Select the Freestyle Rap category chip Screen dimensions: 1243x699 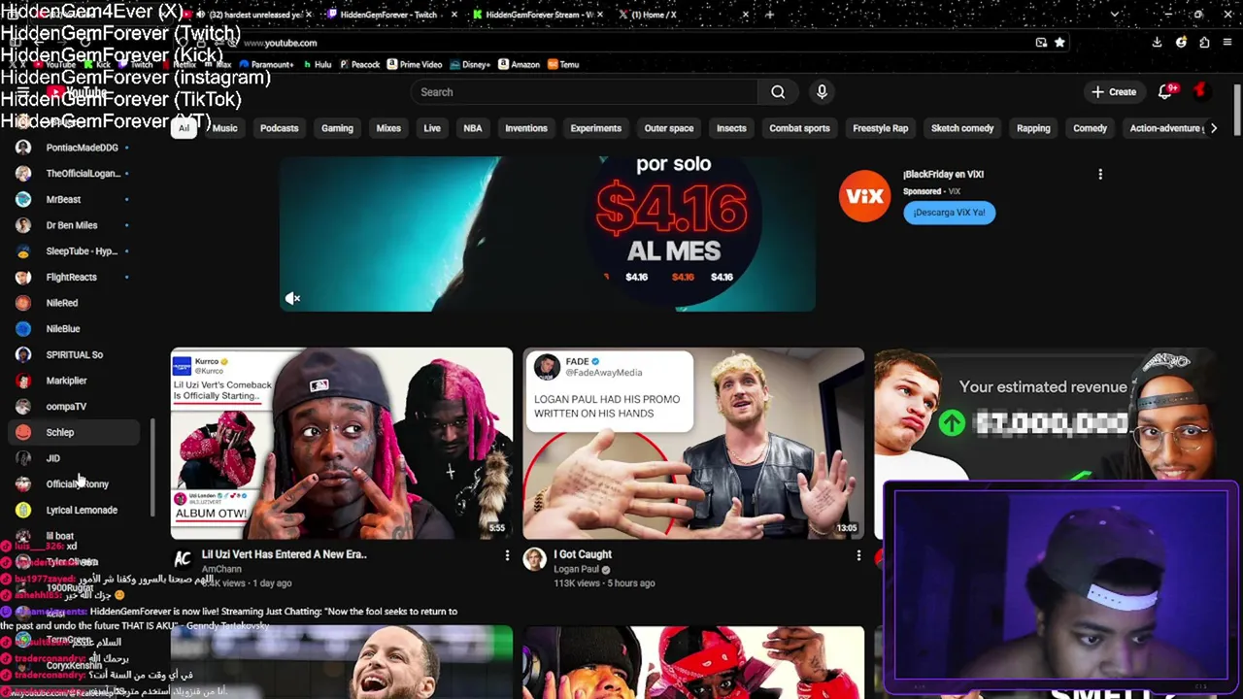pos(881,128)
